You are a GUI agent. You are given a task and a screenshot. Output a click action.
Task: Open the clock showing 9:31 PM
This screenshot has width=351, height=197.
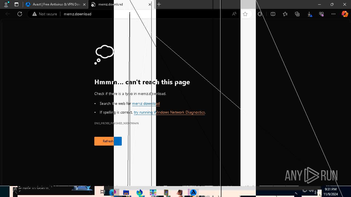(330, 192)
